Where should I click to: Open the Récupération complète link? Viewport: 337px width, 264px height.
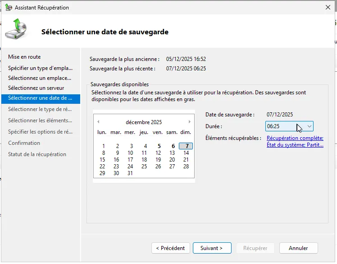pyautogui.click(x=295, y=138)
